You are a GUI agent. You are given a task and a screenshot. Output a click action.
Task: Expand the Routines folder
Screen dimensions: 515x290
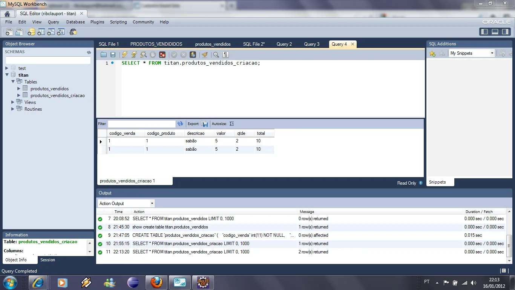[13, 109]
